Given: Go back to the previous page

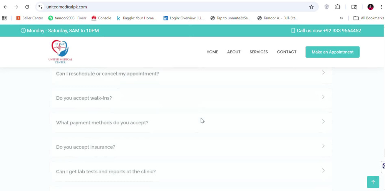Looking at the screenshot, I should tap(5, 7).
